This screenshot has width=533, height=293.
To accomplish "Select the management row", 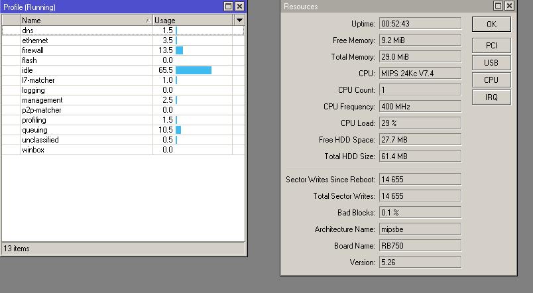I will click(x=123, y=100).
